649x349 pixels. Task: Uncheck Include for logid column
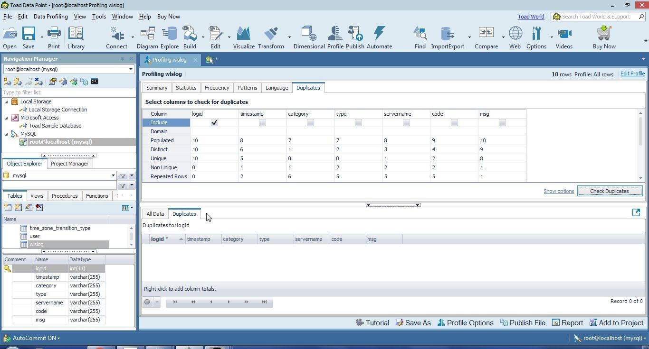pyautogui.click(x=214, y=122)
